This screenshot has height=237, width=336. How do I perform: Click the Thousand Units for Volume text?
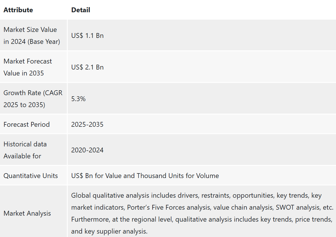[178, 176]
